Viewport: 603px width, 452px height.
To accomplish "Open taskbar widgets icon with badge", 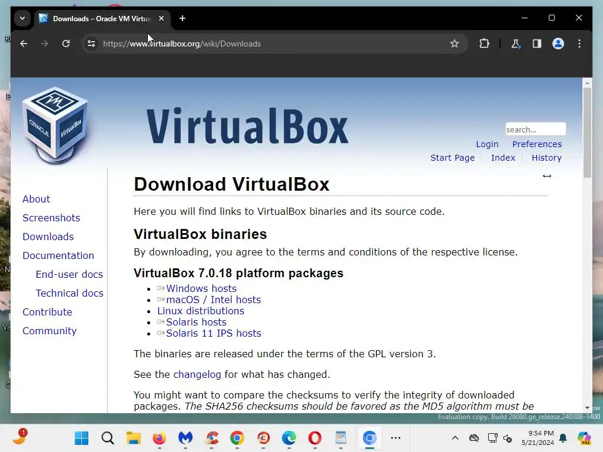I will [x=19, y=437].
